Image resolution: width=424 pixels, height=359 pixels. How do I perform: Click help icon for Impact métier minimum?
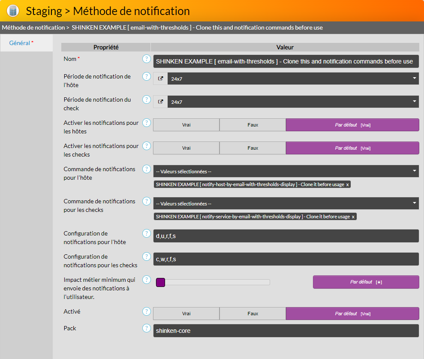(147, 280)
